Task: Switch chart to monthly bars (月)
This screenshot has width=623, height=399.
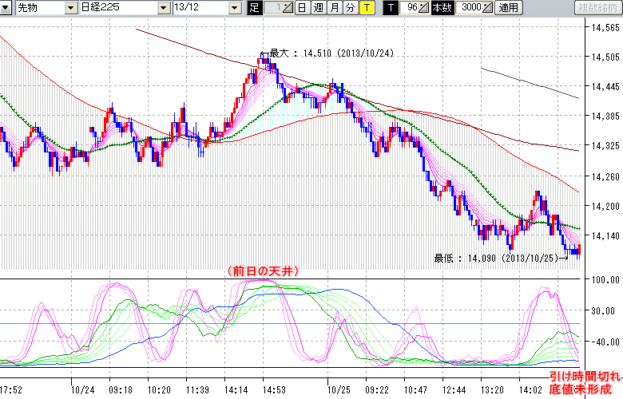Action: tap(334, 8)
